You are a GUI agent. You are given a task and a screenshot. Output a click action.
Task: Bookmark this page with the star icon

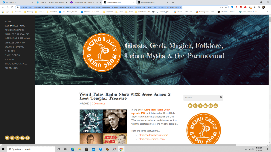tap(226, 7)
